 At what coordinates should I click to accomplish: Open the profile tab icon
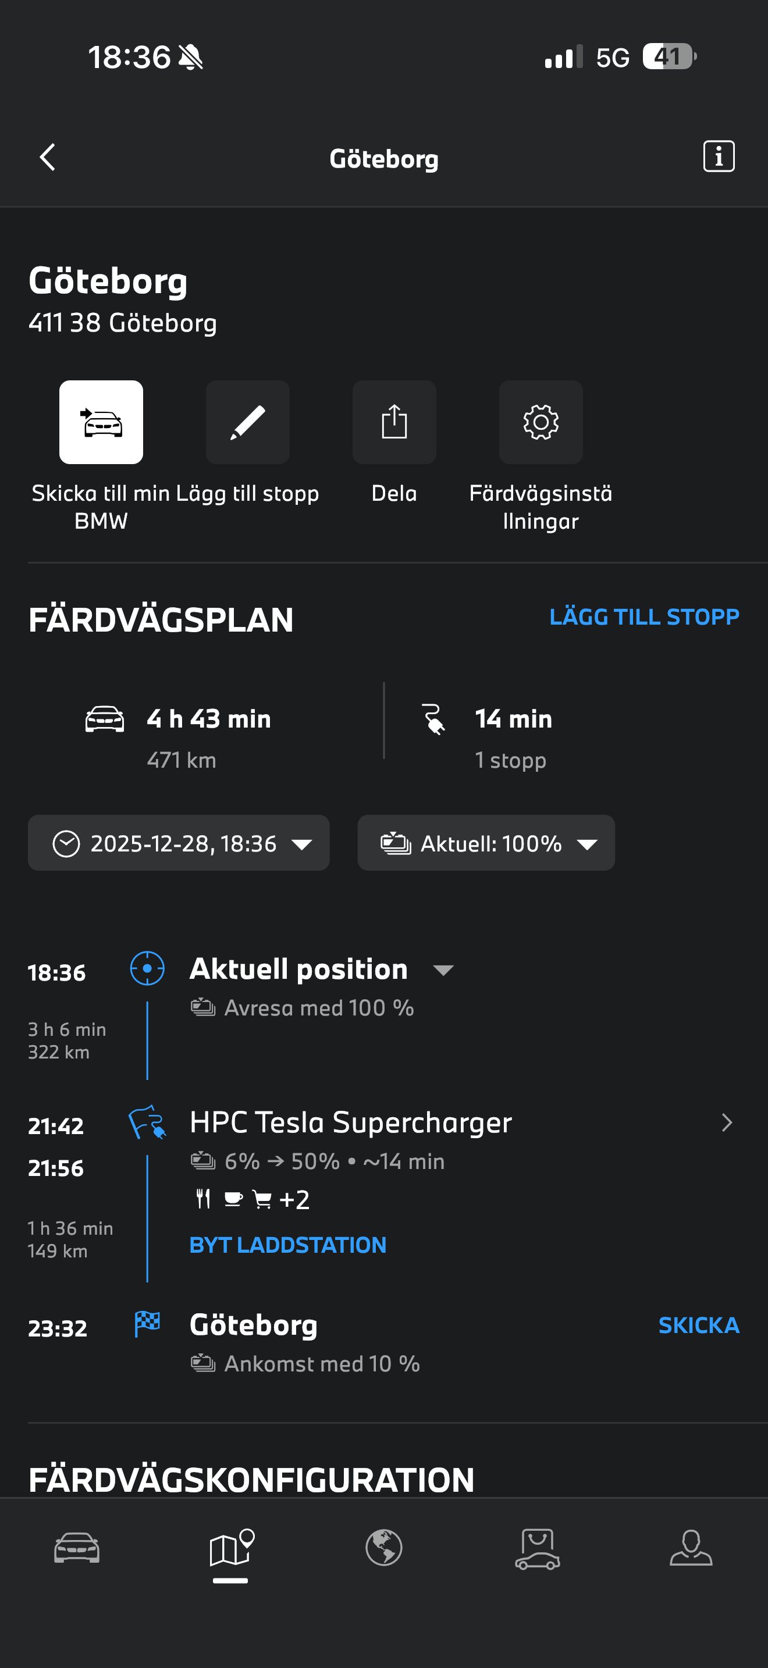pos(691,1548)
